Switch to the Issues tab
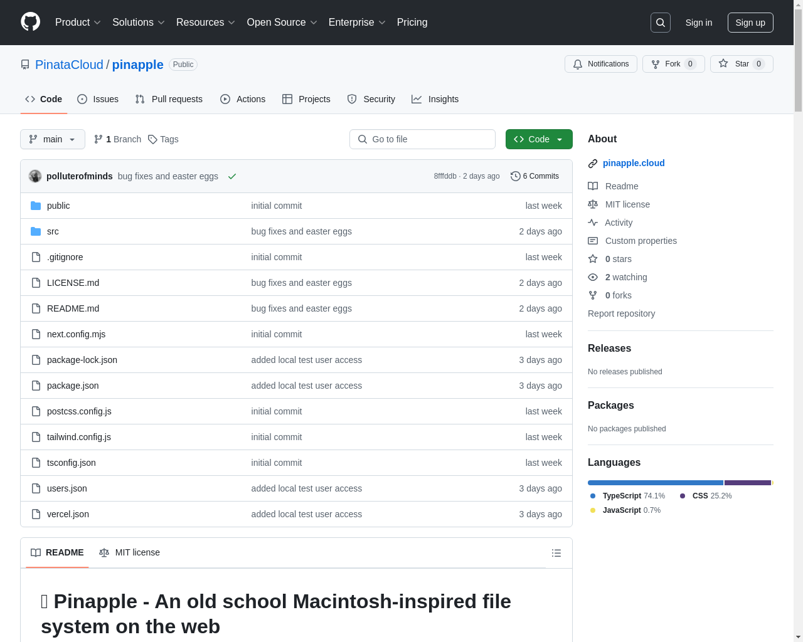803x642 pixels. pos(98,99)
